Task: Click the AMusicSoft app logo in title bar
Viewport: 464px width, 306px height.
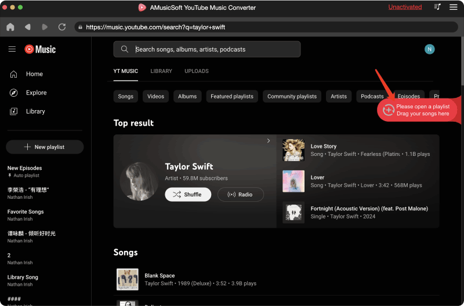Action: tap(142, 8)
